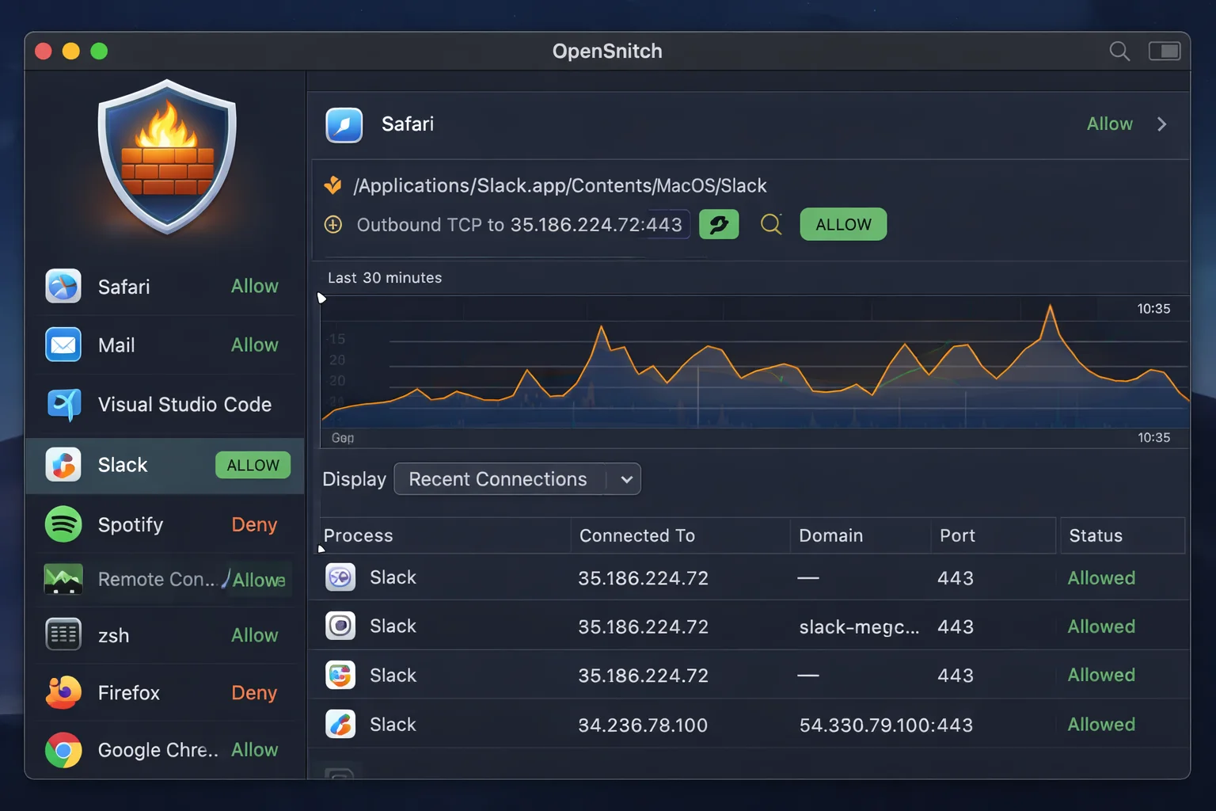Click the OpenSnitch firewall shield logo
This screenshot has height=811, width=1216.
[x=167, y=157]
